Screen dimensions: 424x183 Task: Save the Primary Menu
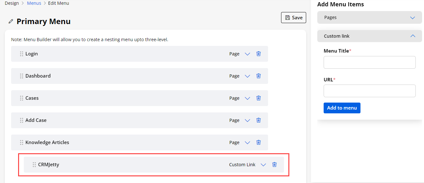tap(293, 18)
